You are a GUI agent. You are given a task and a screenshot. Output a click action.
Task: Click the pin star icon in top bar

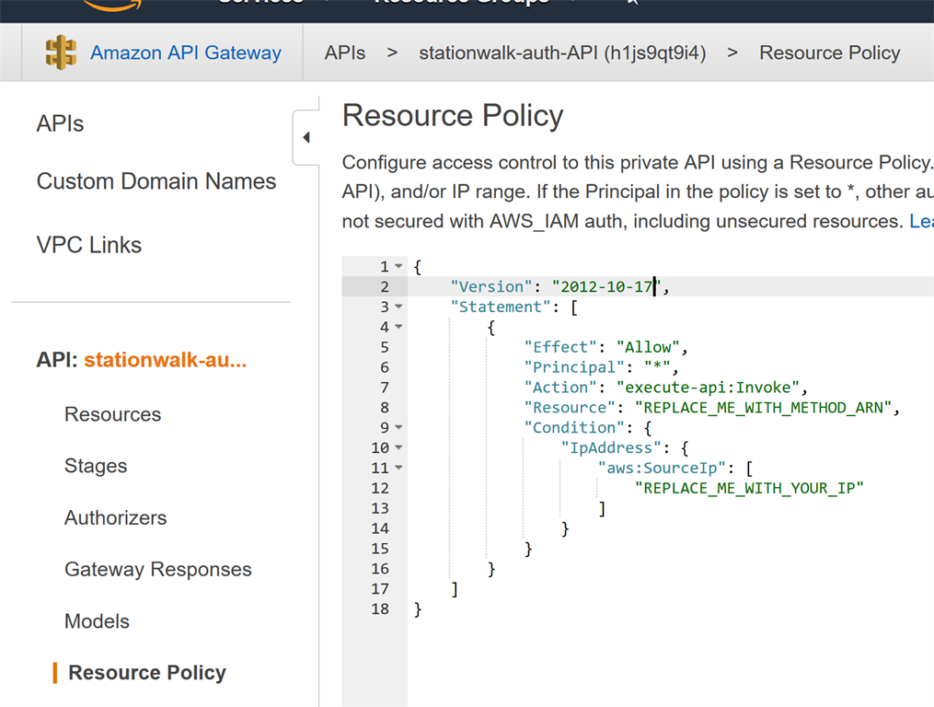click(x=631, y=3)
